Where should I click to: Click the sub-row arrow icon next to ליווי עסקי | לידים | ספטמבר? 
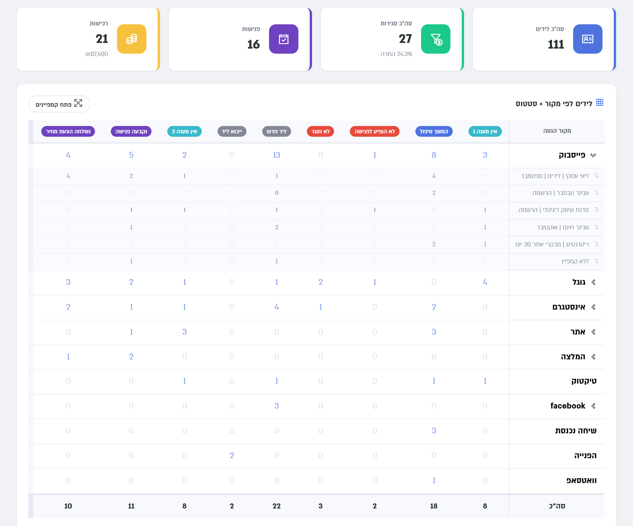tap(596, 176)
